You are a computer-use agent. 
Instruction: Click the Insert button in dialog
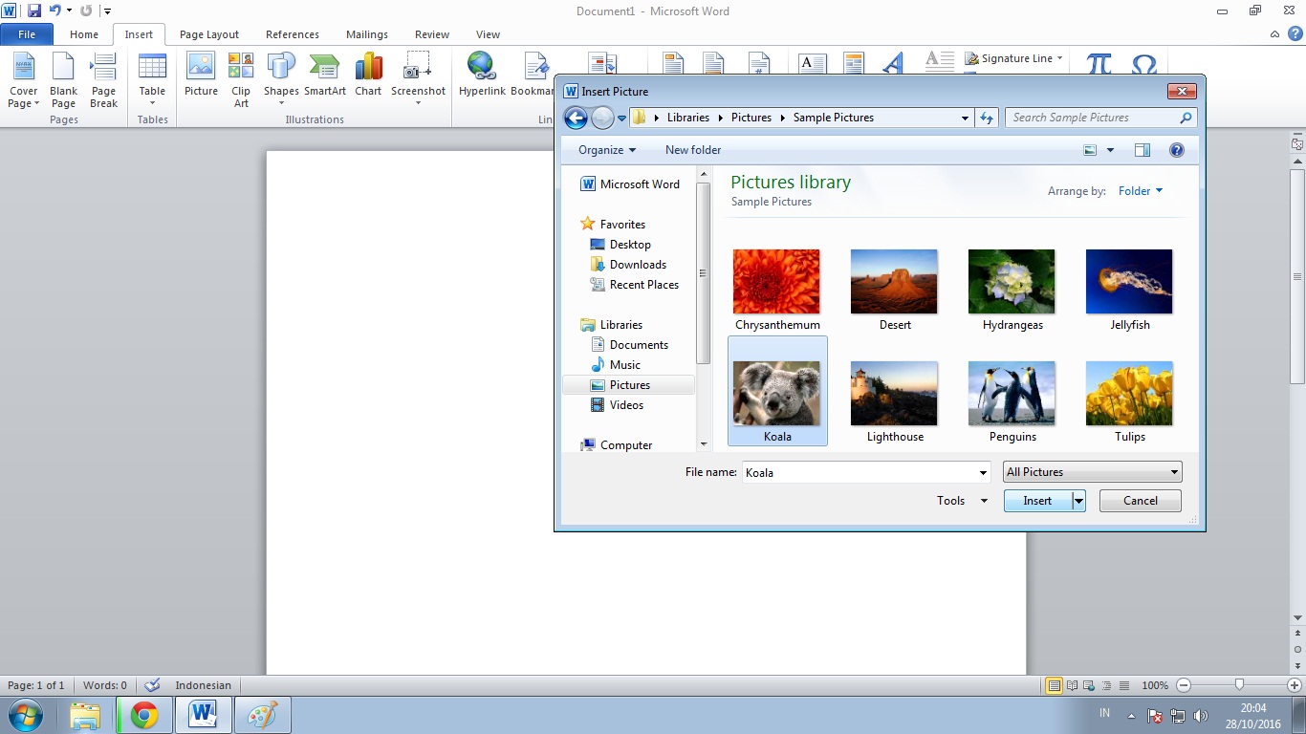[x=1037, y=501]
